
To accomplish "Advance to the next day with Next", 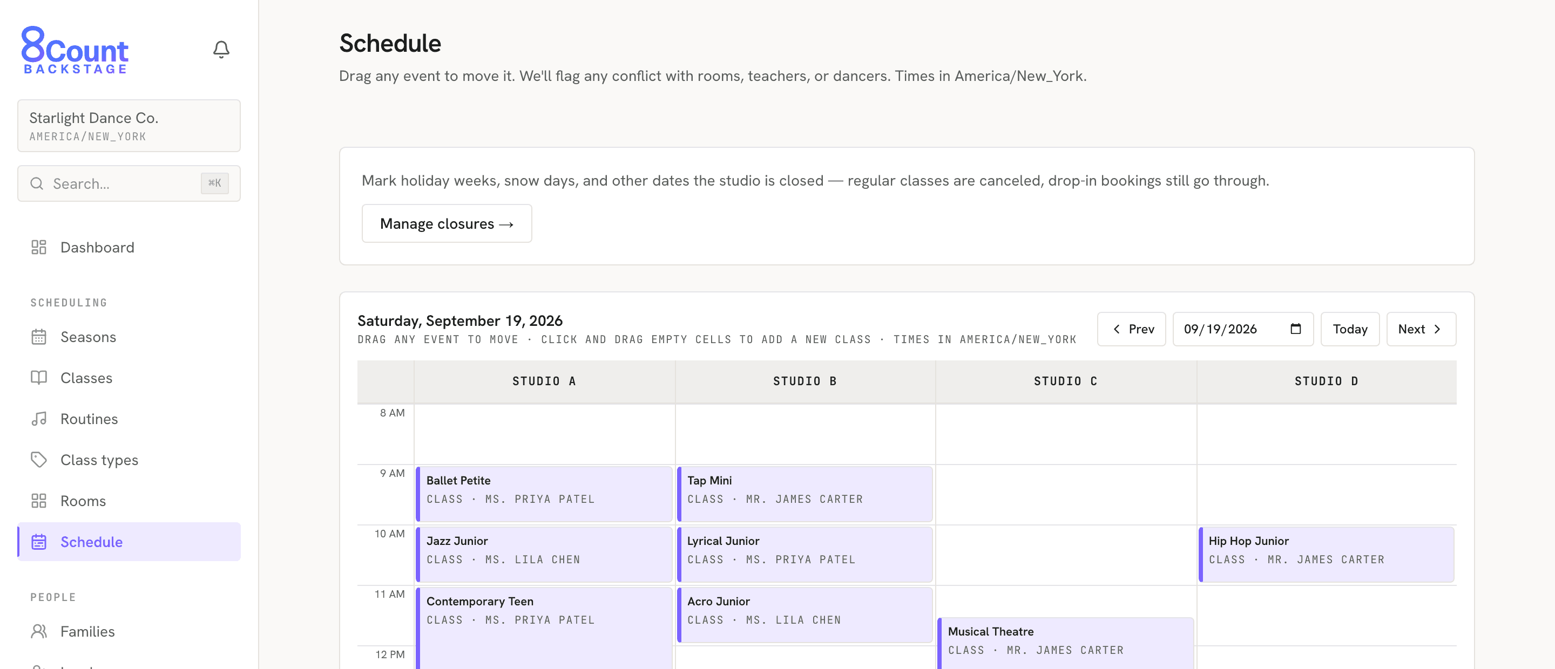I will click(1421, 329).
